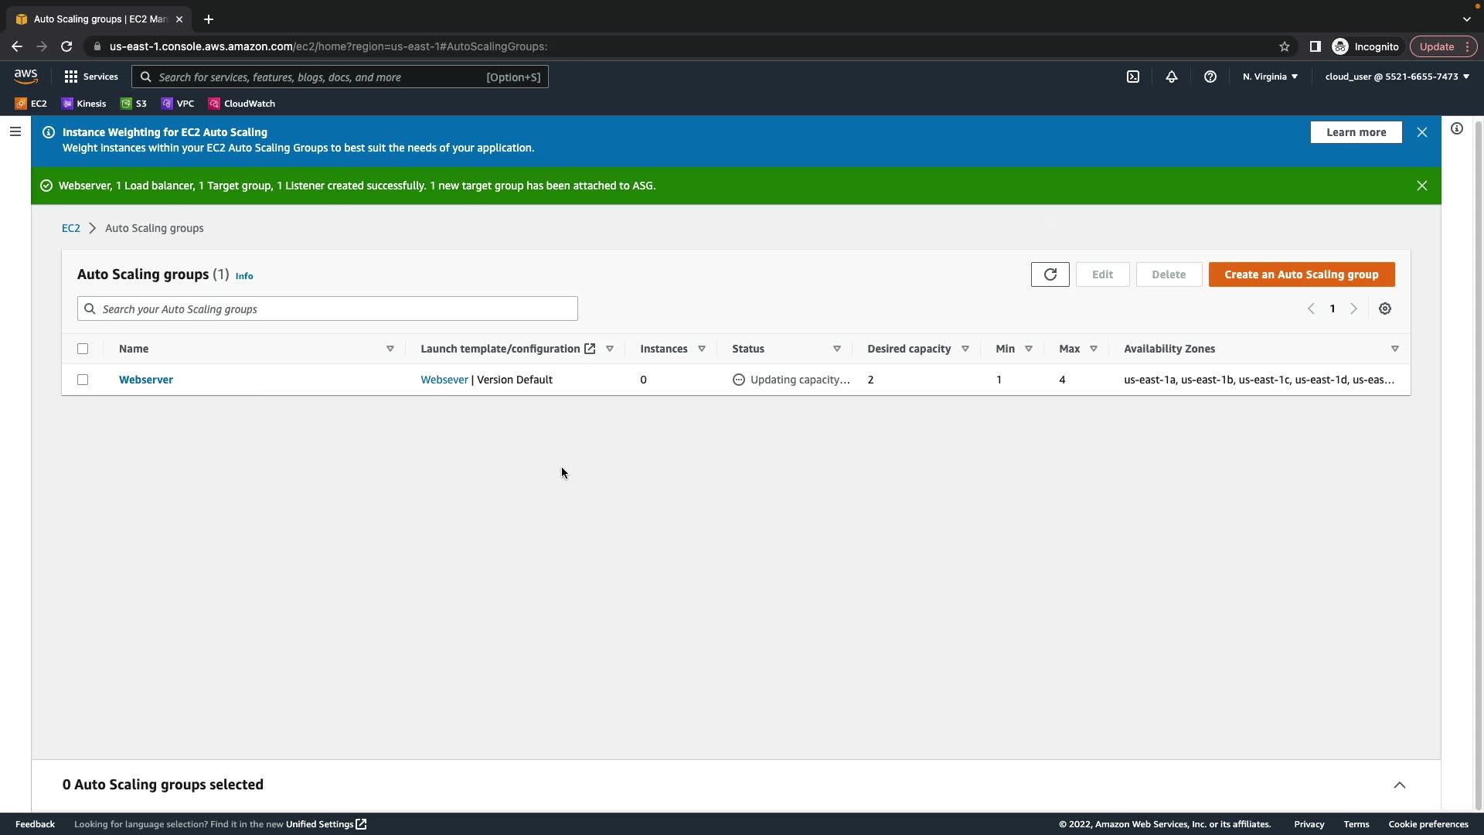This screenshot has width=1484, height=835.
Task: Select the Webserver row checkbox
Action: pos(83,380)
